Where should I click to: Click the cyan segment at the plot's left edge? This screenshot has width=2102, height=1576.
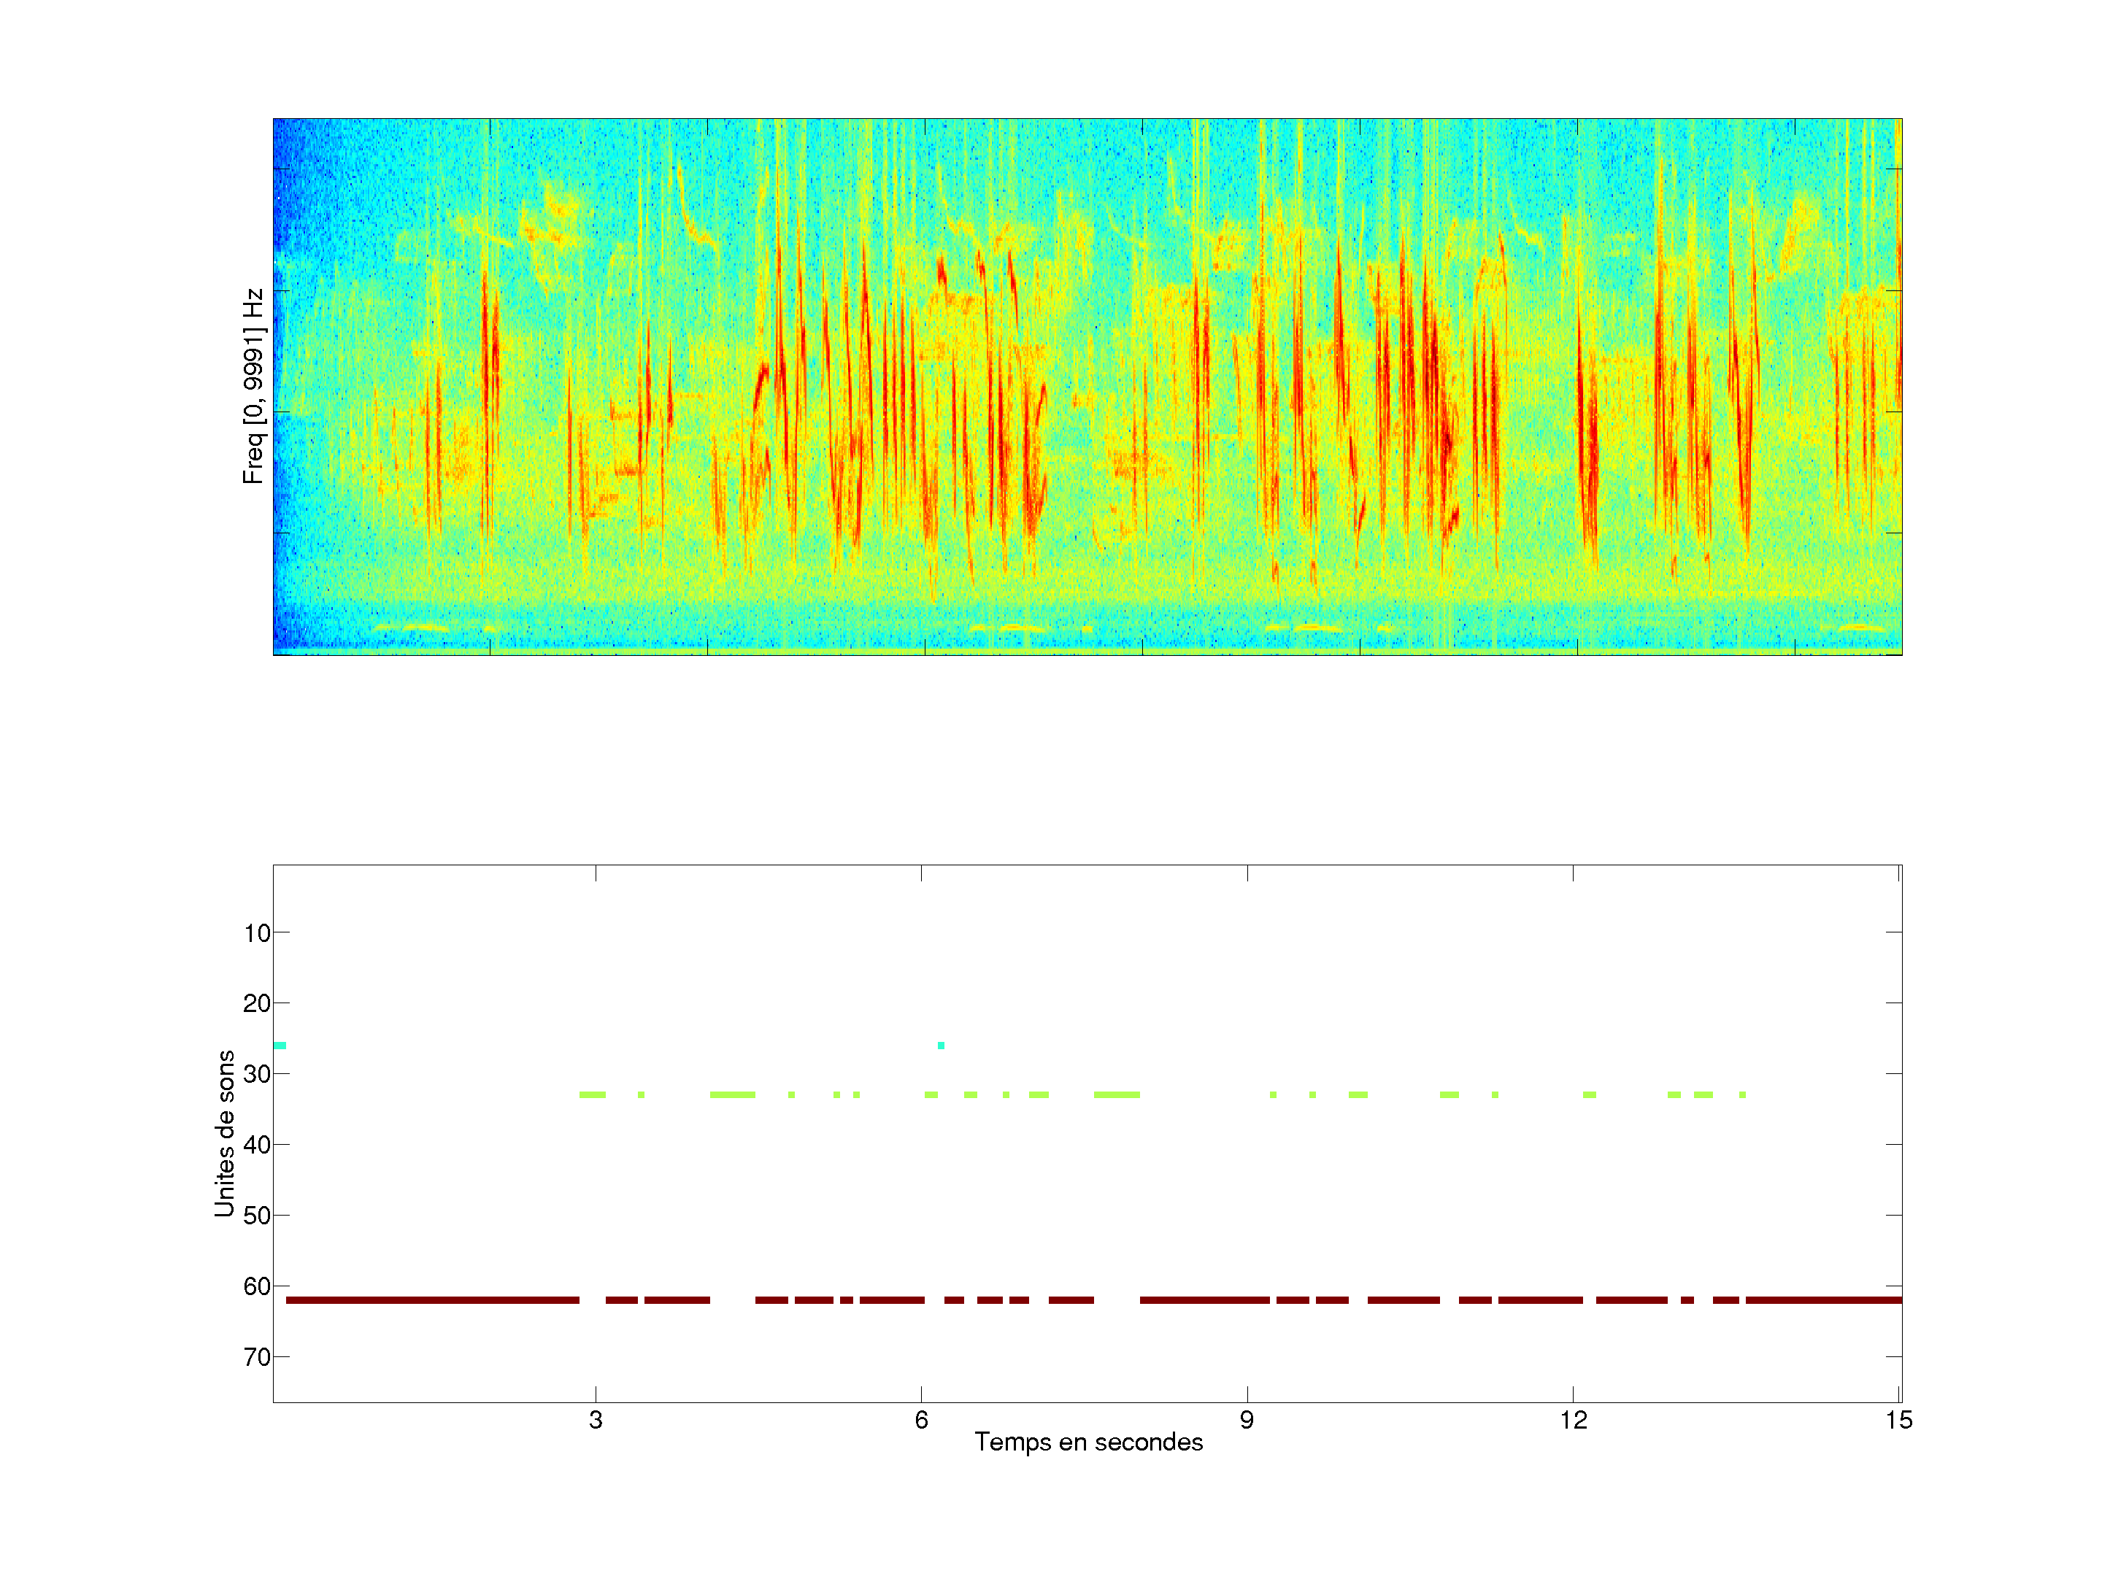tap(280, 1045)
